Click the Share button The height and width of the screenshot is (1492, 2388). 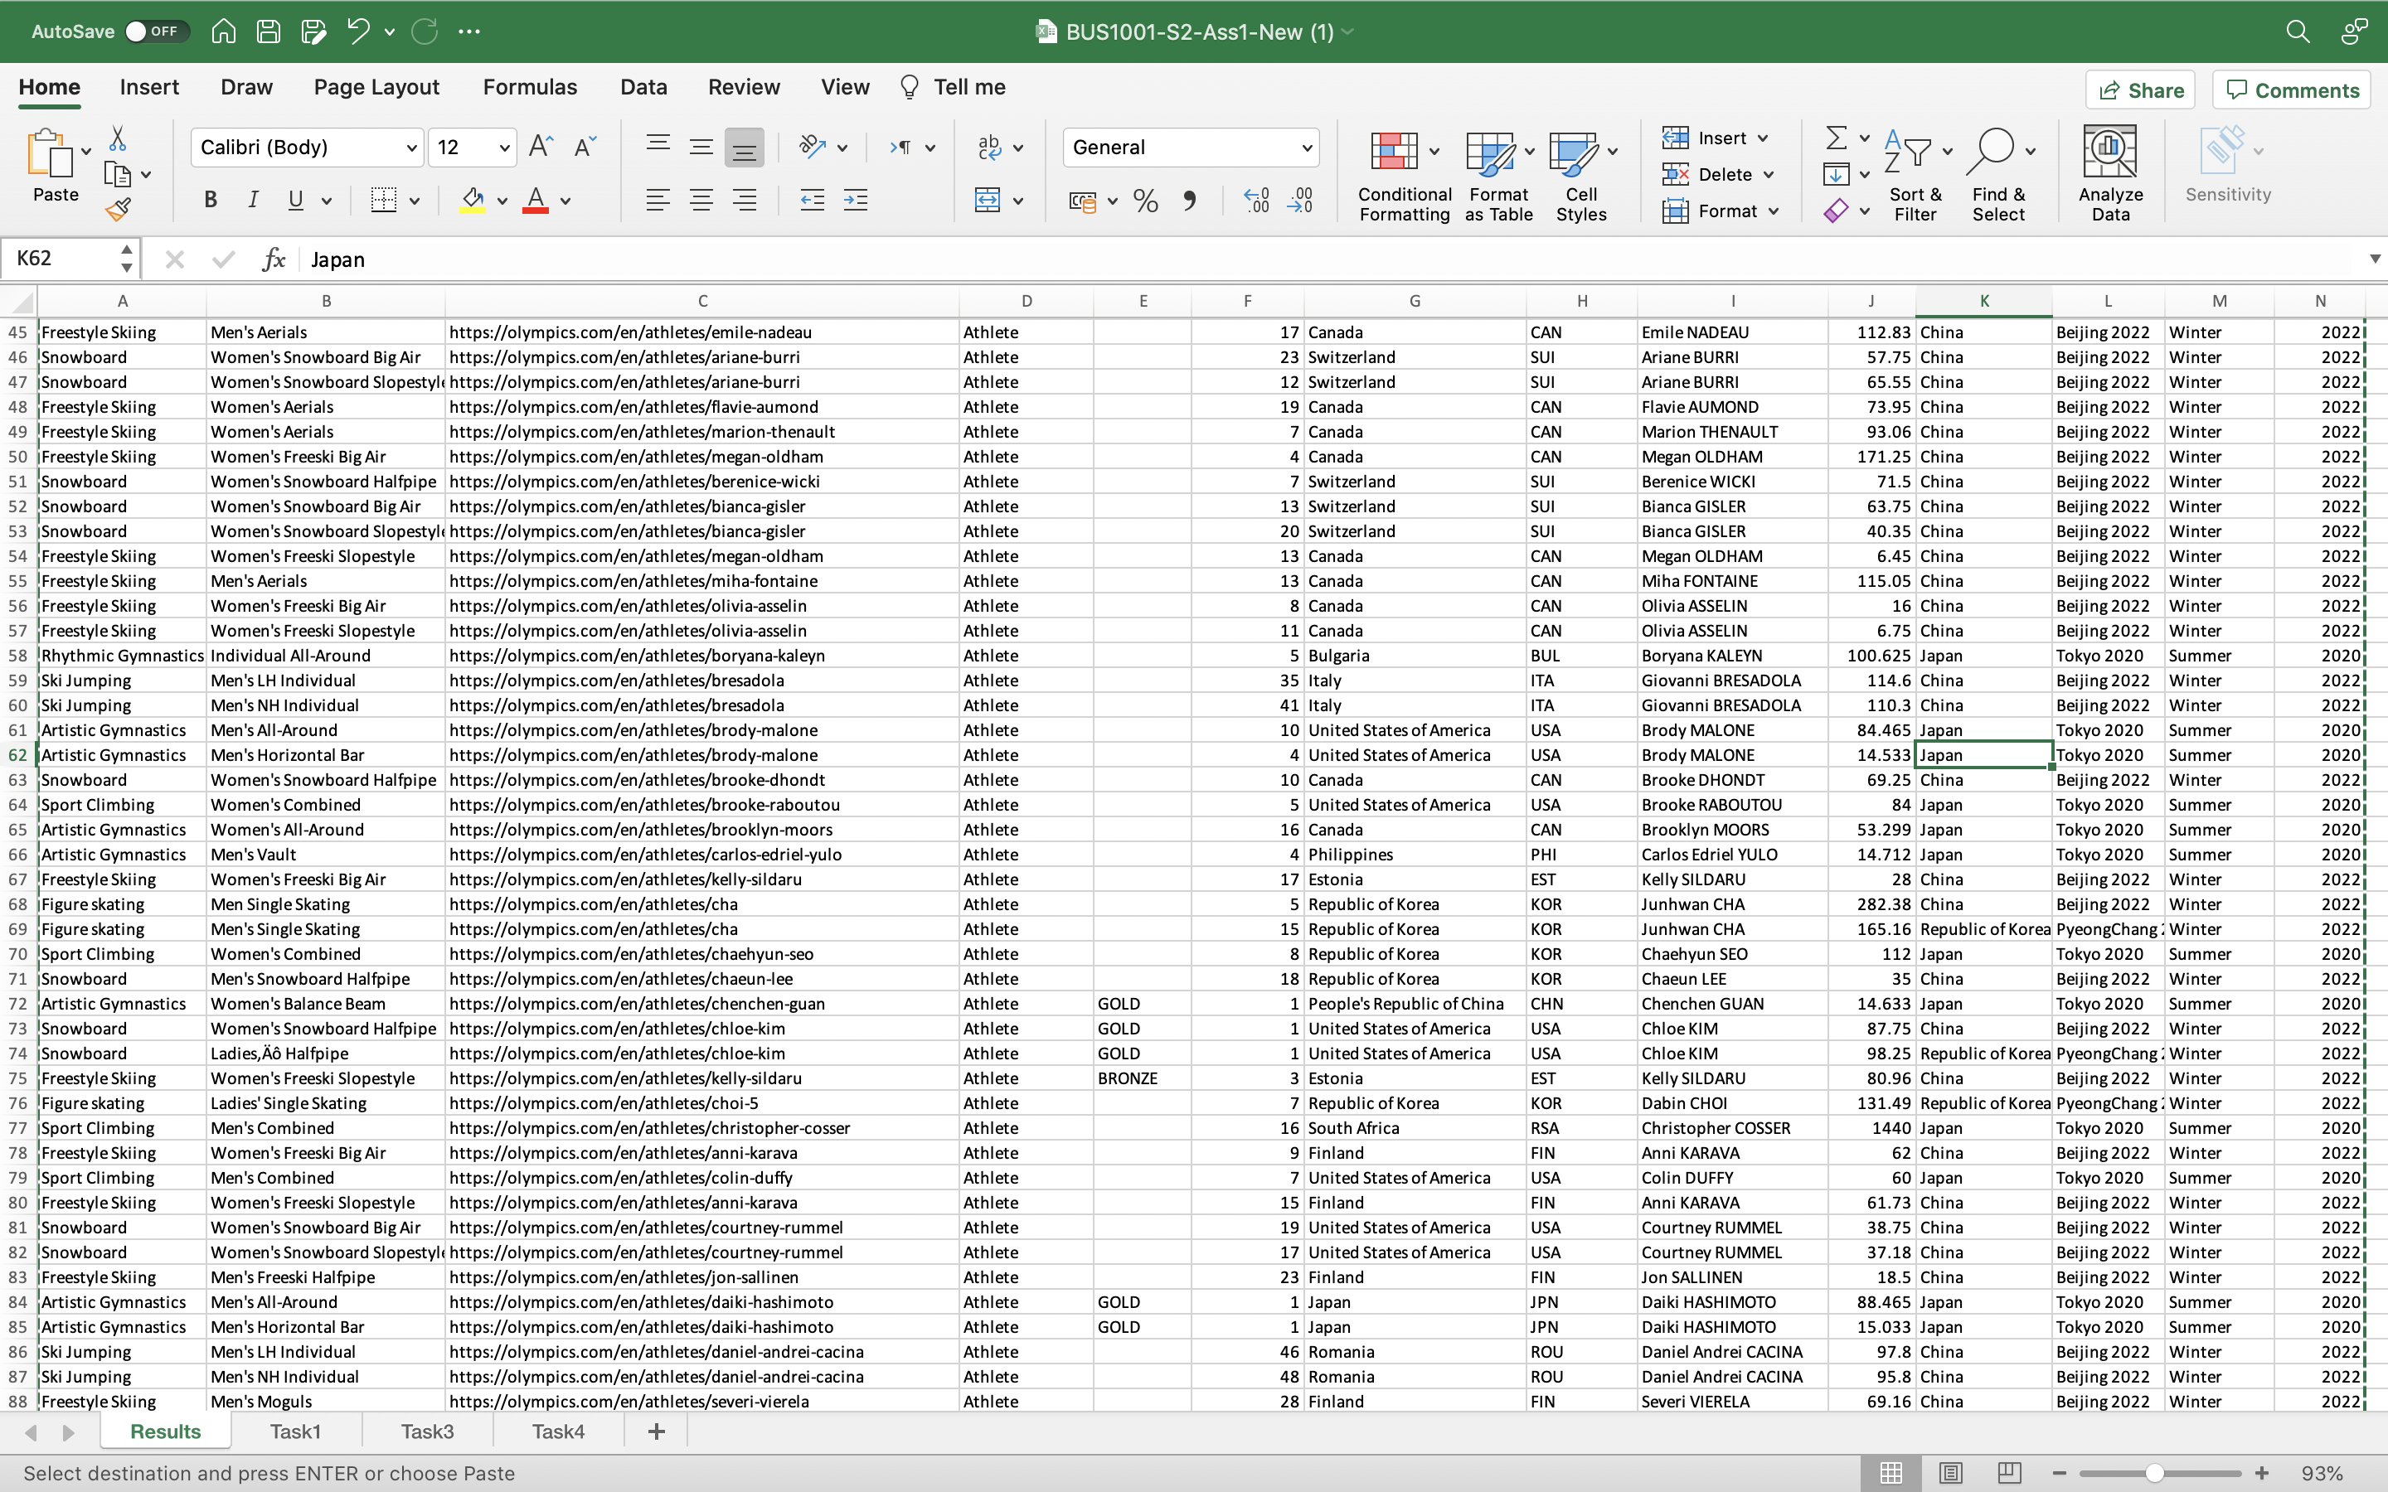coord(2139,91)
